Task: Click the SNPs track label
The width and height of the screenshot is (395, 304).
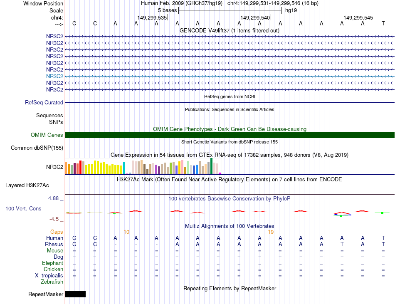Action: click(x=56, y=122)
